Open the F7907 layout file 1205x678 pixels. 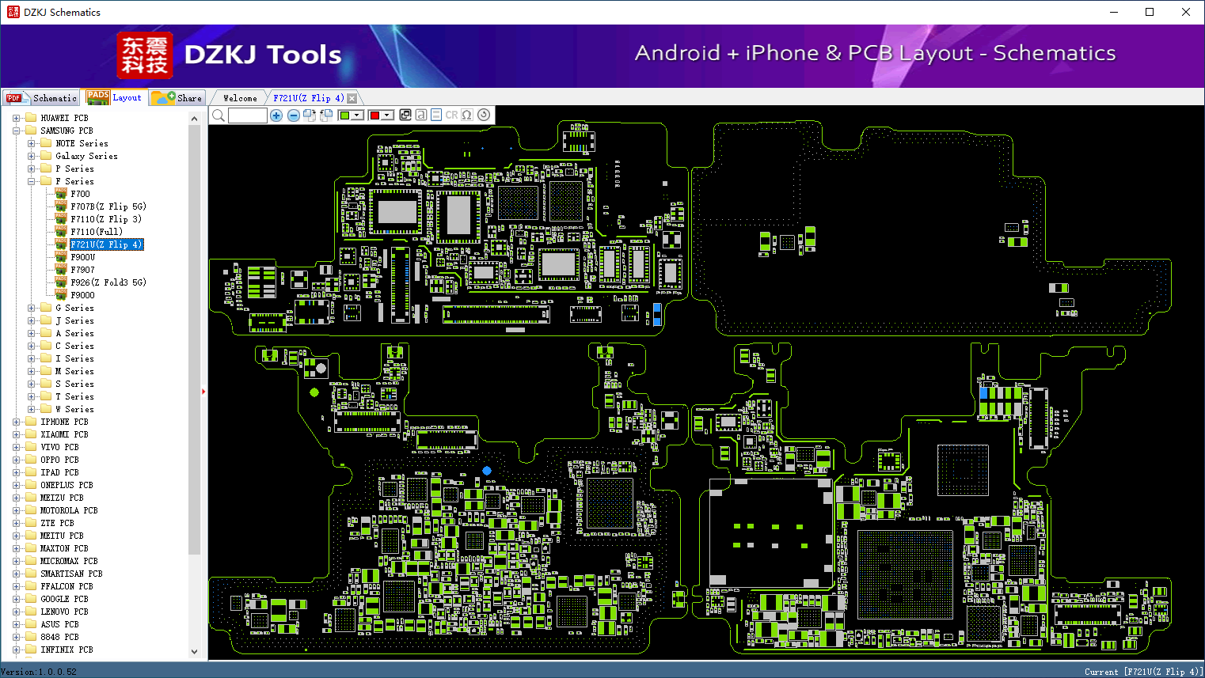pos(82,270)
